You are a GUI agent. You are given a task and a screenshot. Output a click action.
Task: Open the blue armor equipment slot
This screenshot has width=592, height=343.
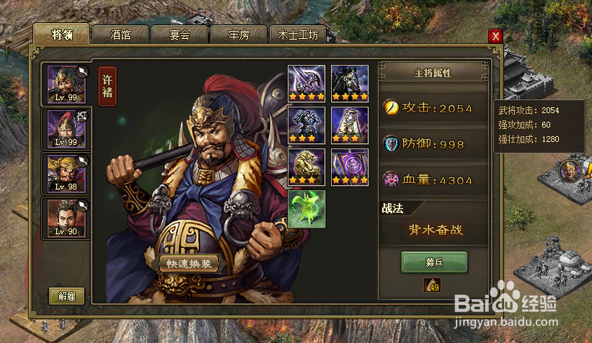pos(306,125)
